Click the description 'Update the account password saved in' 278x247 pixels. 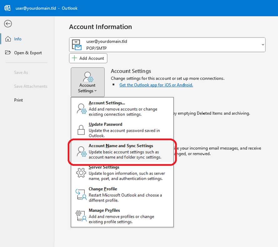tap(124, 130)
